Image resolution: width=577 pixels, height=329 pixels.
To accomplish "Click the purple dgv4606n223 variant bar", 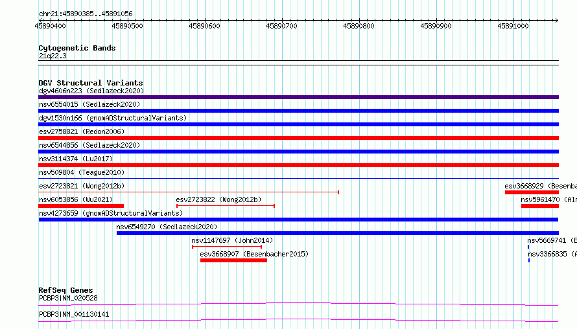I will (298, 97).
